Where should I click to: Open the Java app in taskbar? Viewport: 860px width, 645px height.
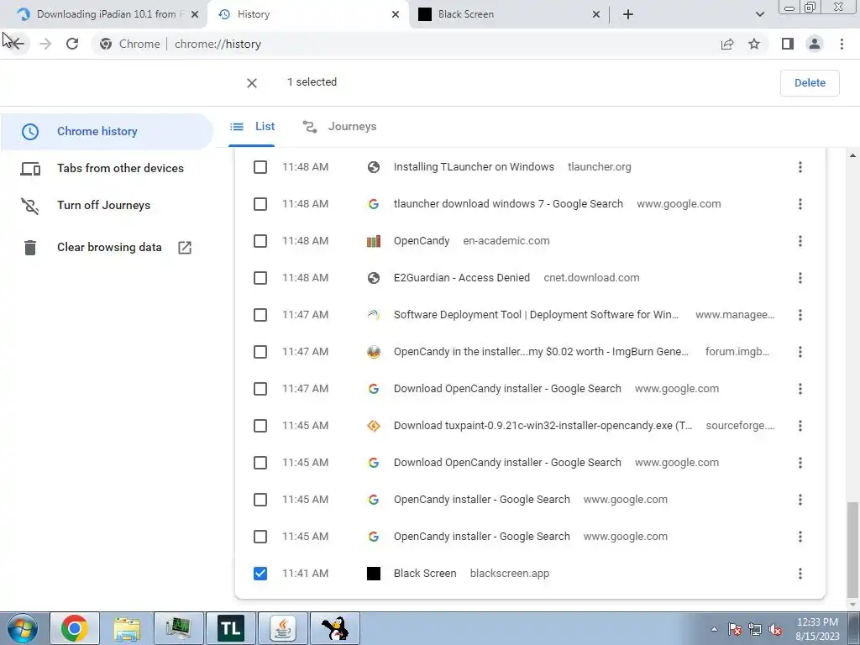[283, 628]
